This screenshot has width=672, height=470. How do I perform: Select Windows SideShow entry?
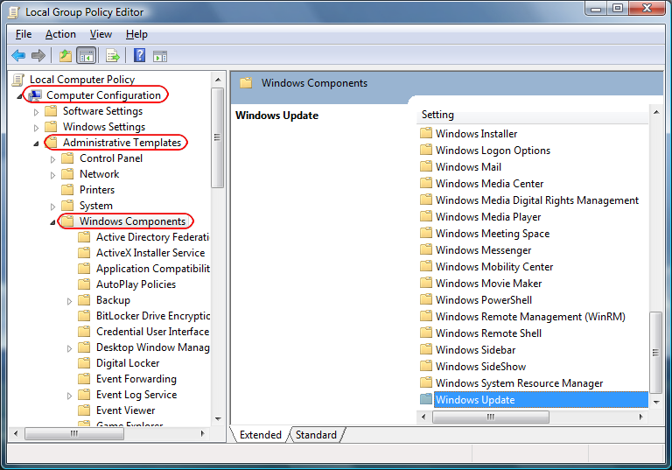(480, 367)
